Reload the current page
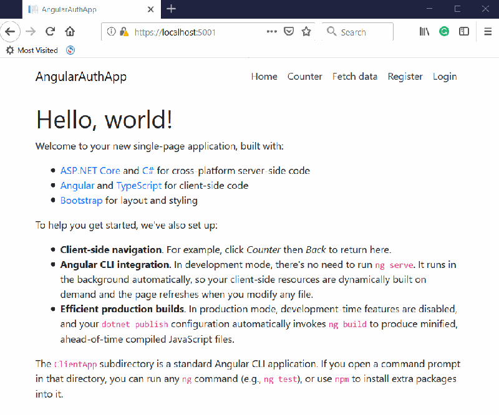 point(49,31)
